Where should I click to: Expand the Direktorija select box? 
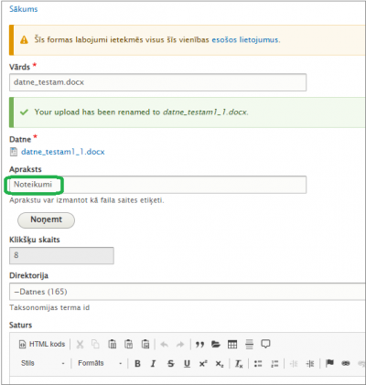tap(188, 292)
